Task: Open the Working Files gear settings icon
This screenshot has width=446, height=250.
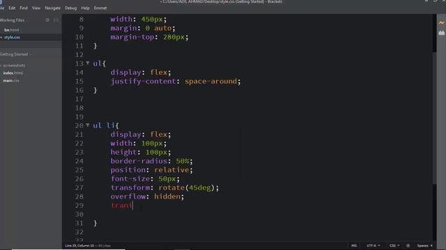Action: tap(47, 20)
